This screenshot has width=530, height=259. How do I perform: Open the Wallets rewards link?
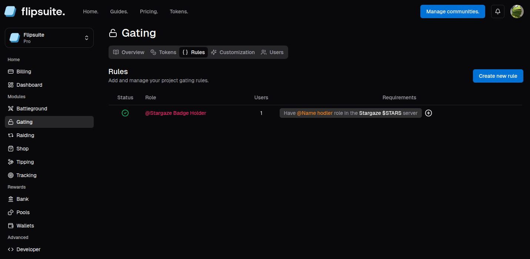pyautogui.click(x=49, y=226)
